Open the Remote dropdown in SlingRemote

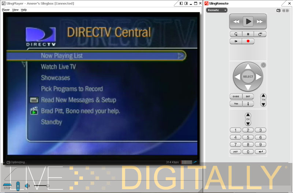217,10
